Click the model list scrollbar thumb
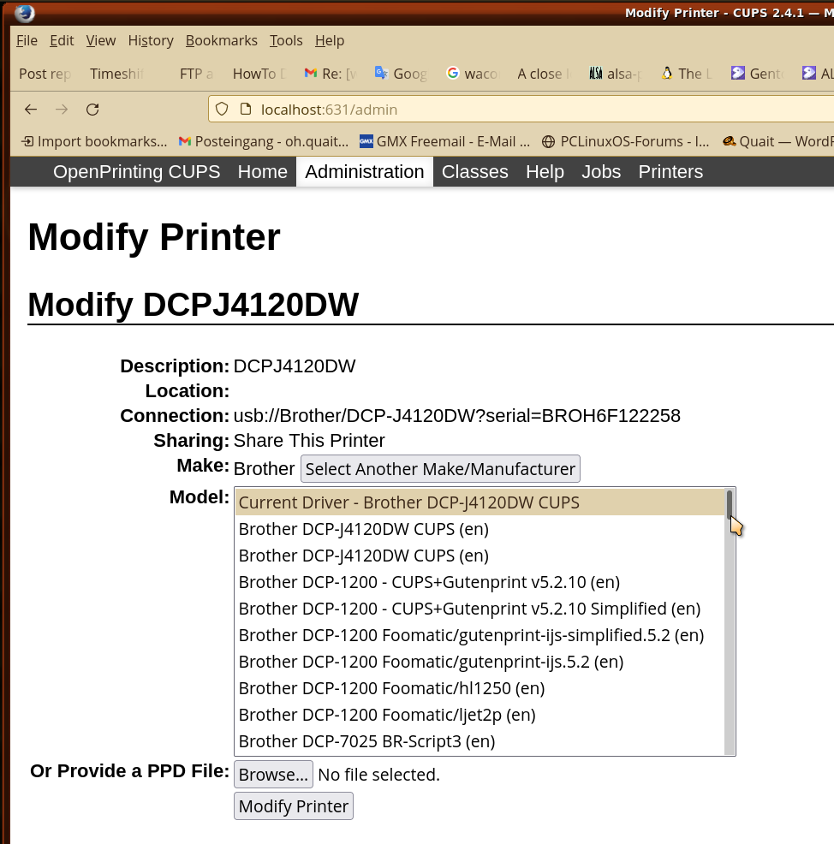This screenshot has height=844, width=834. click(x=730, y=503)
